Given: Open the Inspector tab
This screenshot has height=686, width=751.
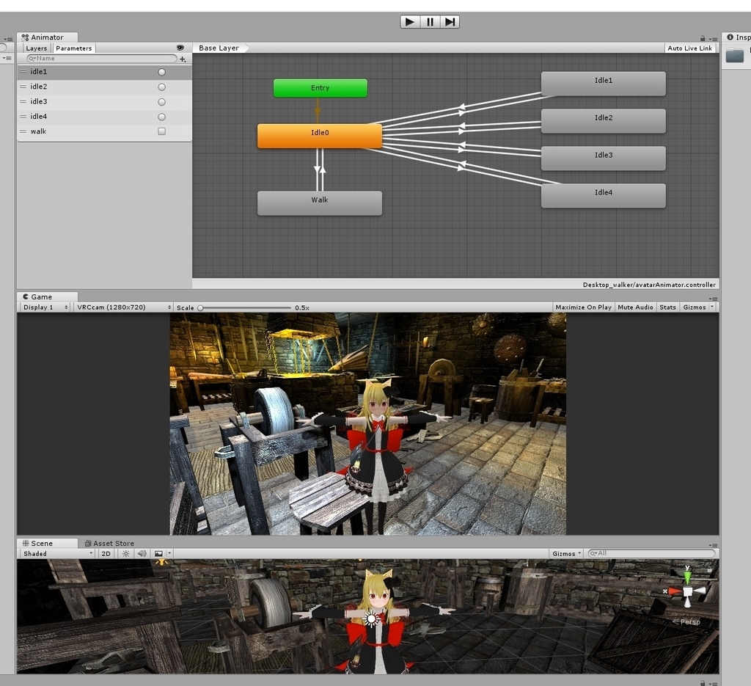Looking at the screenshot, I should 738,37.
